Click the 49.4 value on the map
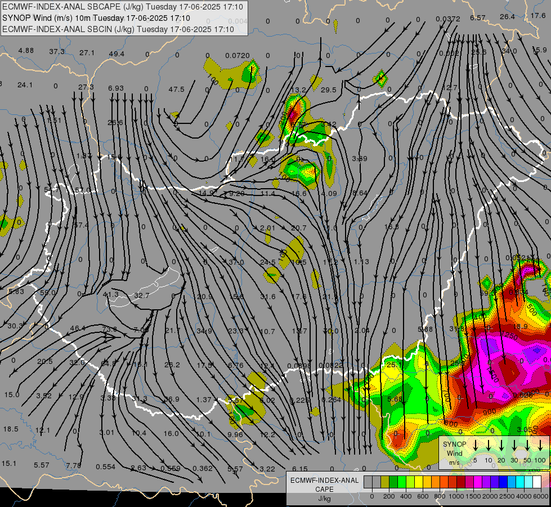The height and width of the screenshot is (507, 551). 117,54
